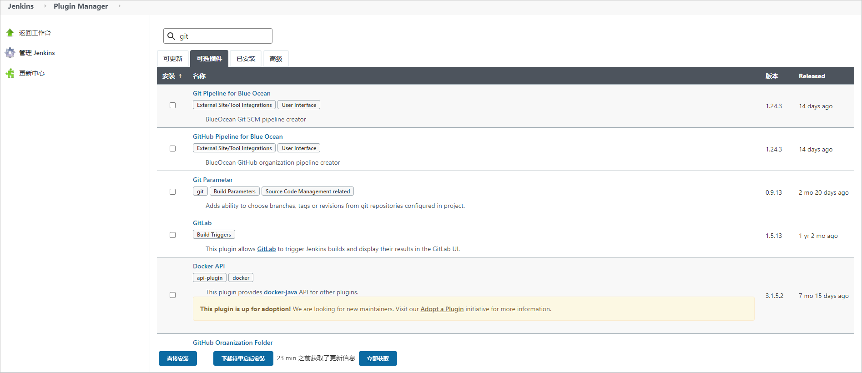
Task: Open the breadcrumb arrow after Plugin Manager
Action: (x=119, y=6)
